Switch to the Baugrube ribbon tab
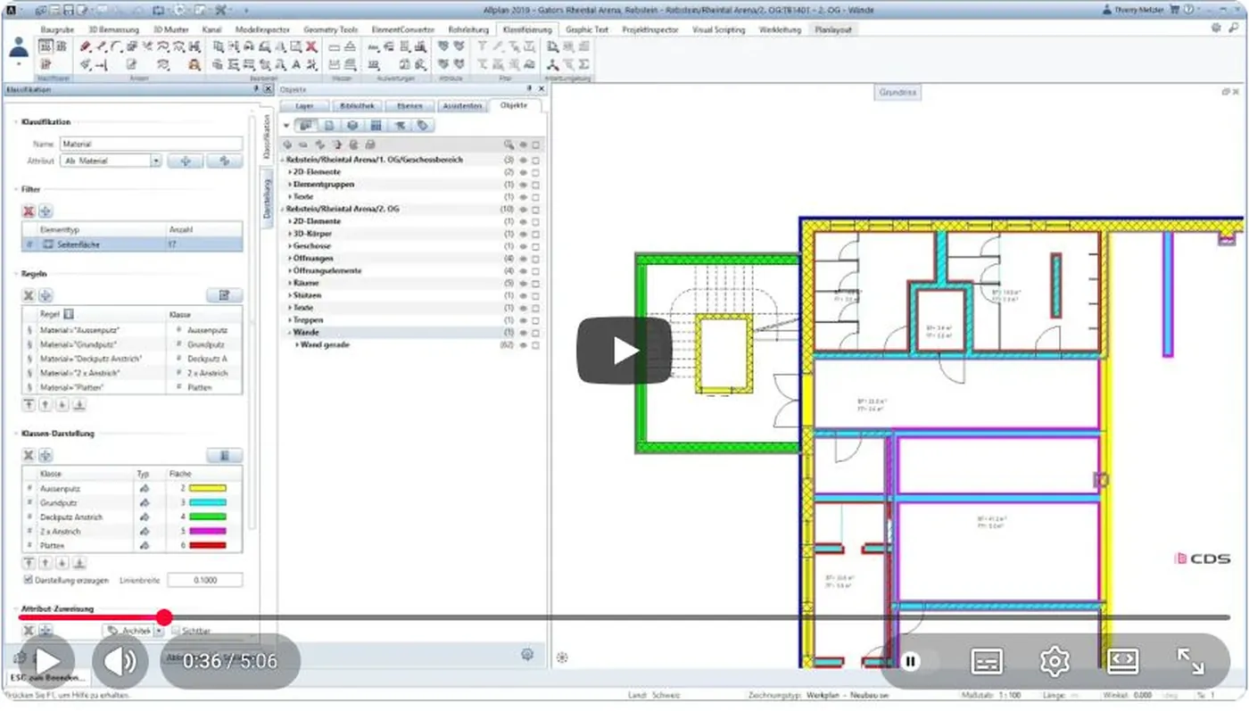Image resolution: width=1249 pixels, height=711 pixels. (x=56, y=29)
